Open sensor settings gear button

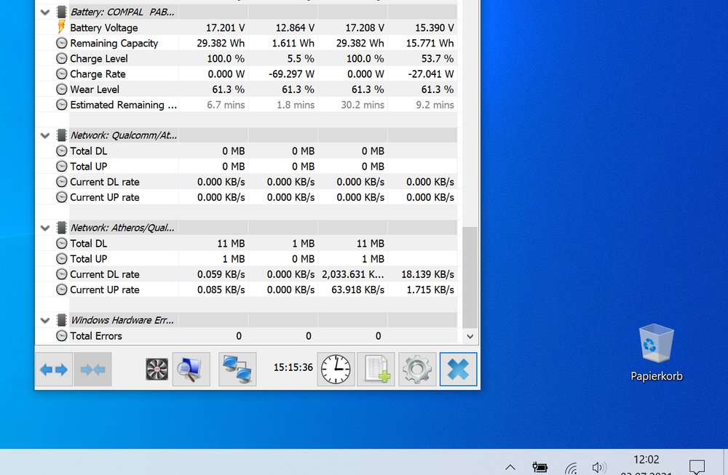[417, 370]
